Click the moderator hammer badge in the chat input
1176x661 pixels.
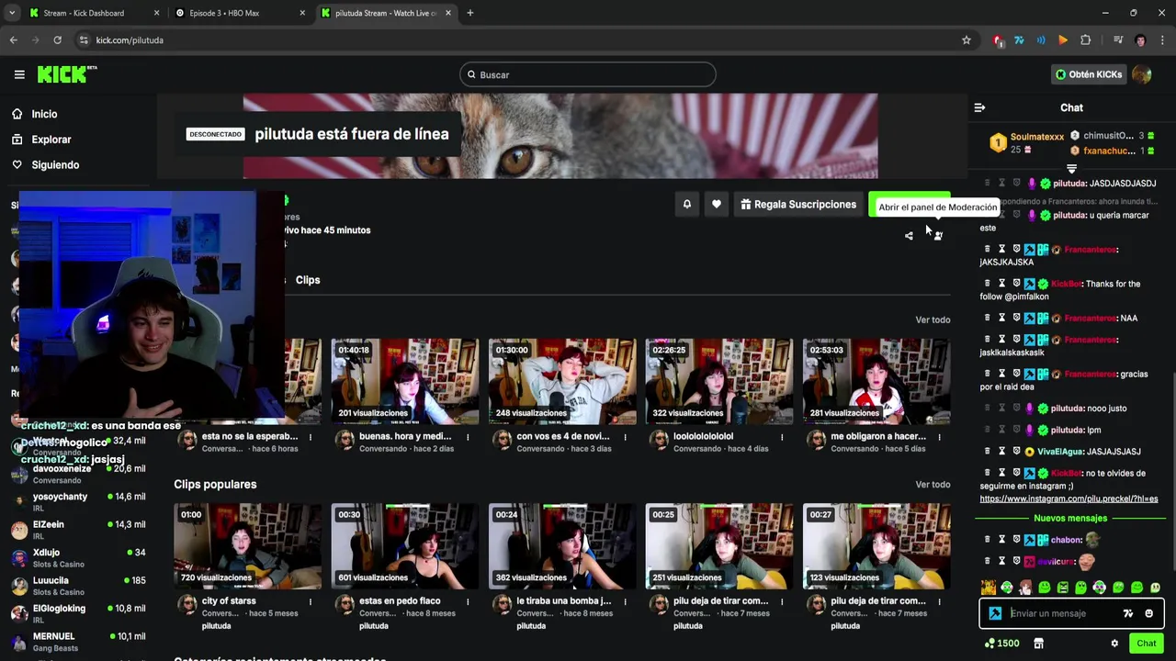point(995,613)
